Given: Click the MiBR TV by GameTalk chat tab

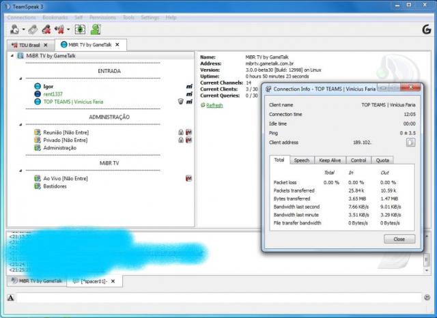Looking at the screenshot, I should coord(37,281).
